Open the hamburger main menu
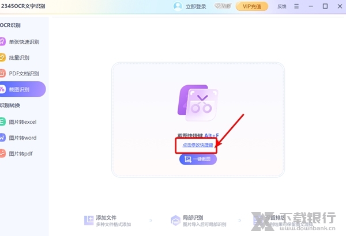346x236 pixels. pyautogui.click(x=296, y=6)
